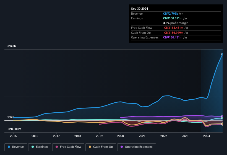
Task: Click the 2024 x-axis label
Action: click(207, 136)
